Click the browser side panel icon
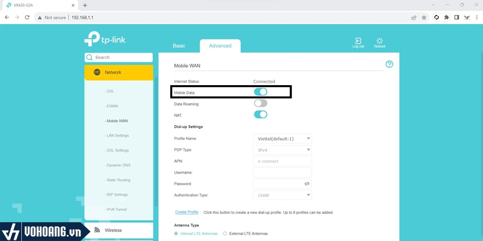The width and height of the screenshot is (483, 241). [457, 17]
